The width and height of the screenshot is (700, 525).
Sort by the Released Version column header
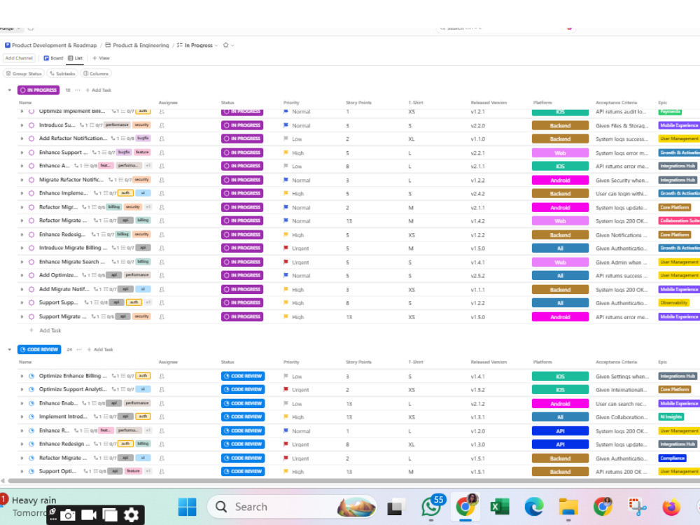(x=489, y=103)
